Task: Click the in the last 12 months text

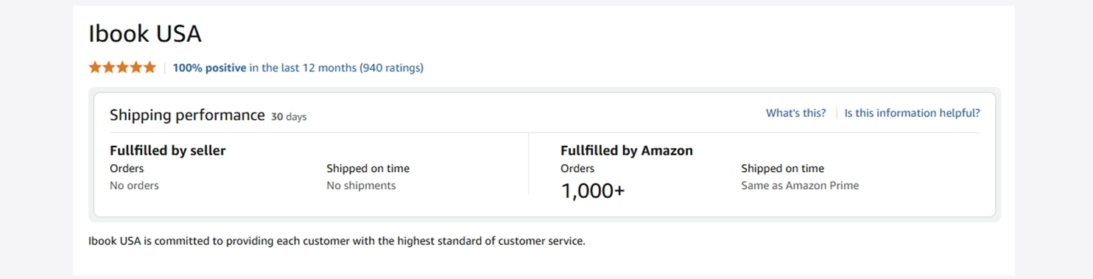Action: pos(303,68)
